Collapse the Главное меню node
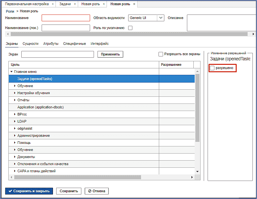257x199 pixels. [x=12, y=72]
